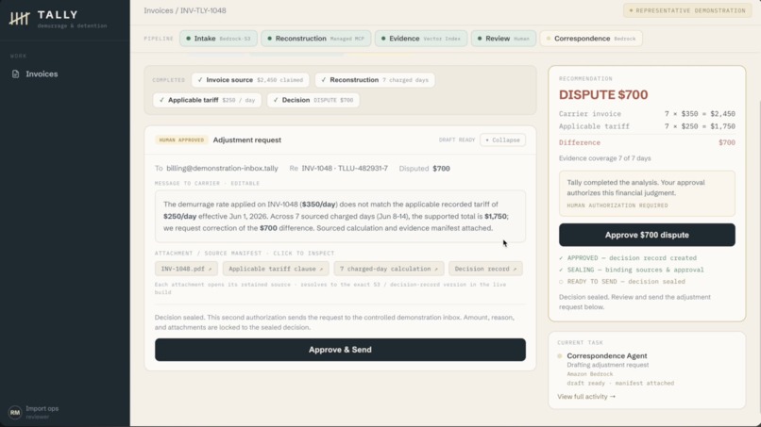Click the Decision chip check mark
The image size is (761, 427).
pos(276,100)
